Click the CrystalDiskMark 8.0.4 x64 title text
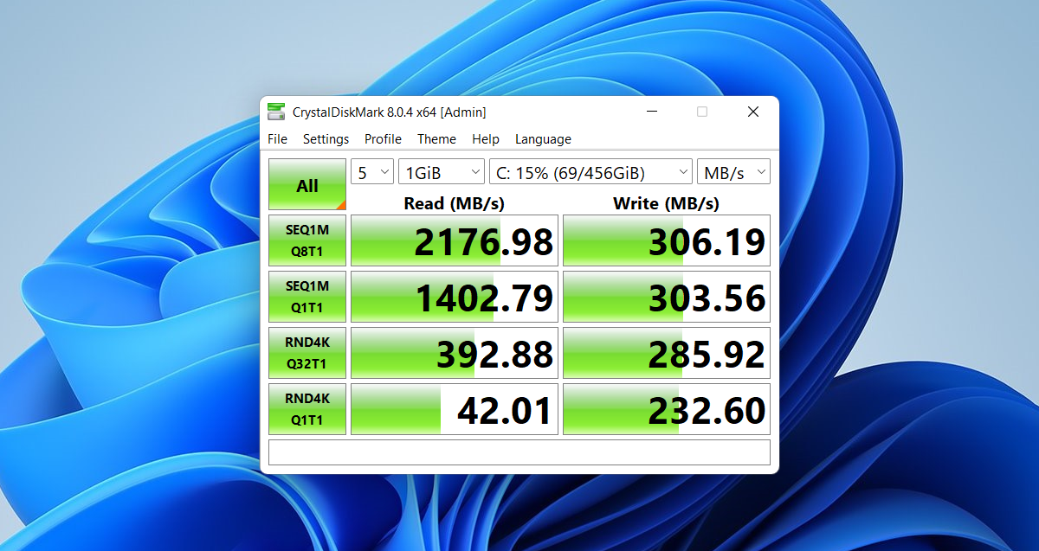Viewport: 1039px width, 551px height. pyautogui.click(x=389, y=112)
